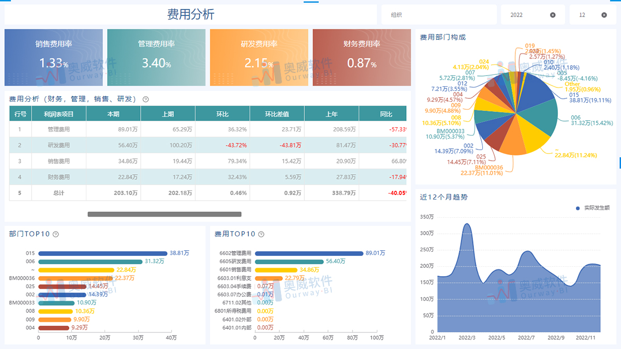Select the 利润表项目 column header
Screen dimensions: 621x349
(58, 114)
